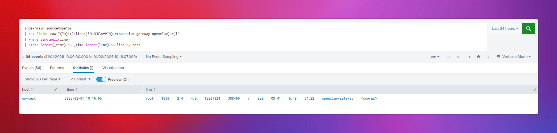557x133 pixels.
Task: Switch to the Patterns tab
Action: (57, 68)
